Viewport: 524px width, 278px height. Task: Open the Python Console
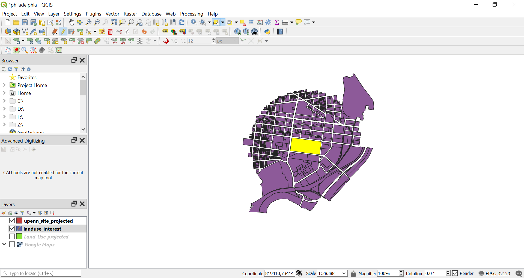pyautogui.click(x=267, y=32)
